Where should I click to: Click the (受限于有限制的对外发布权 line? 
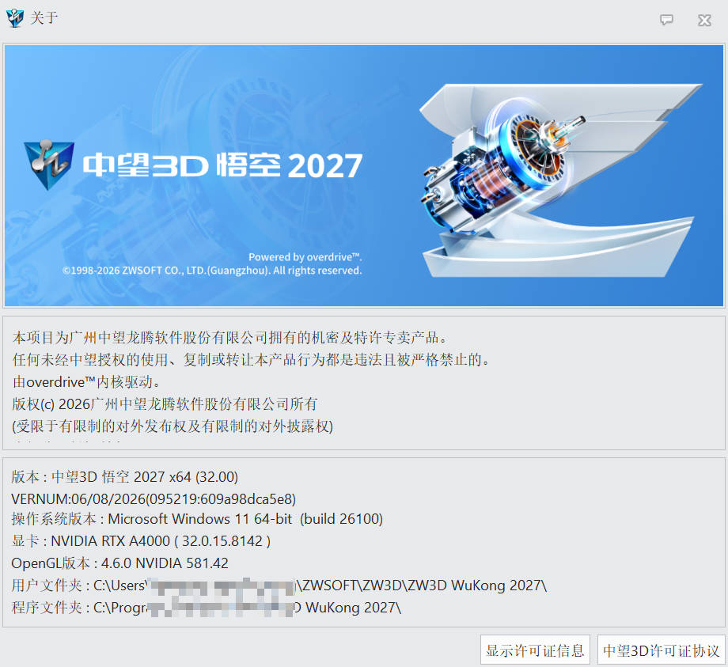pyautogui.click(x=173, y=426)
